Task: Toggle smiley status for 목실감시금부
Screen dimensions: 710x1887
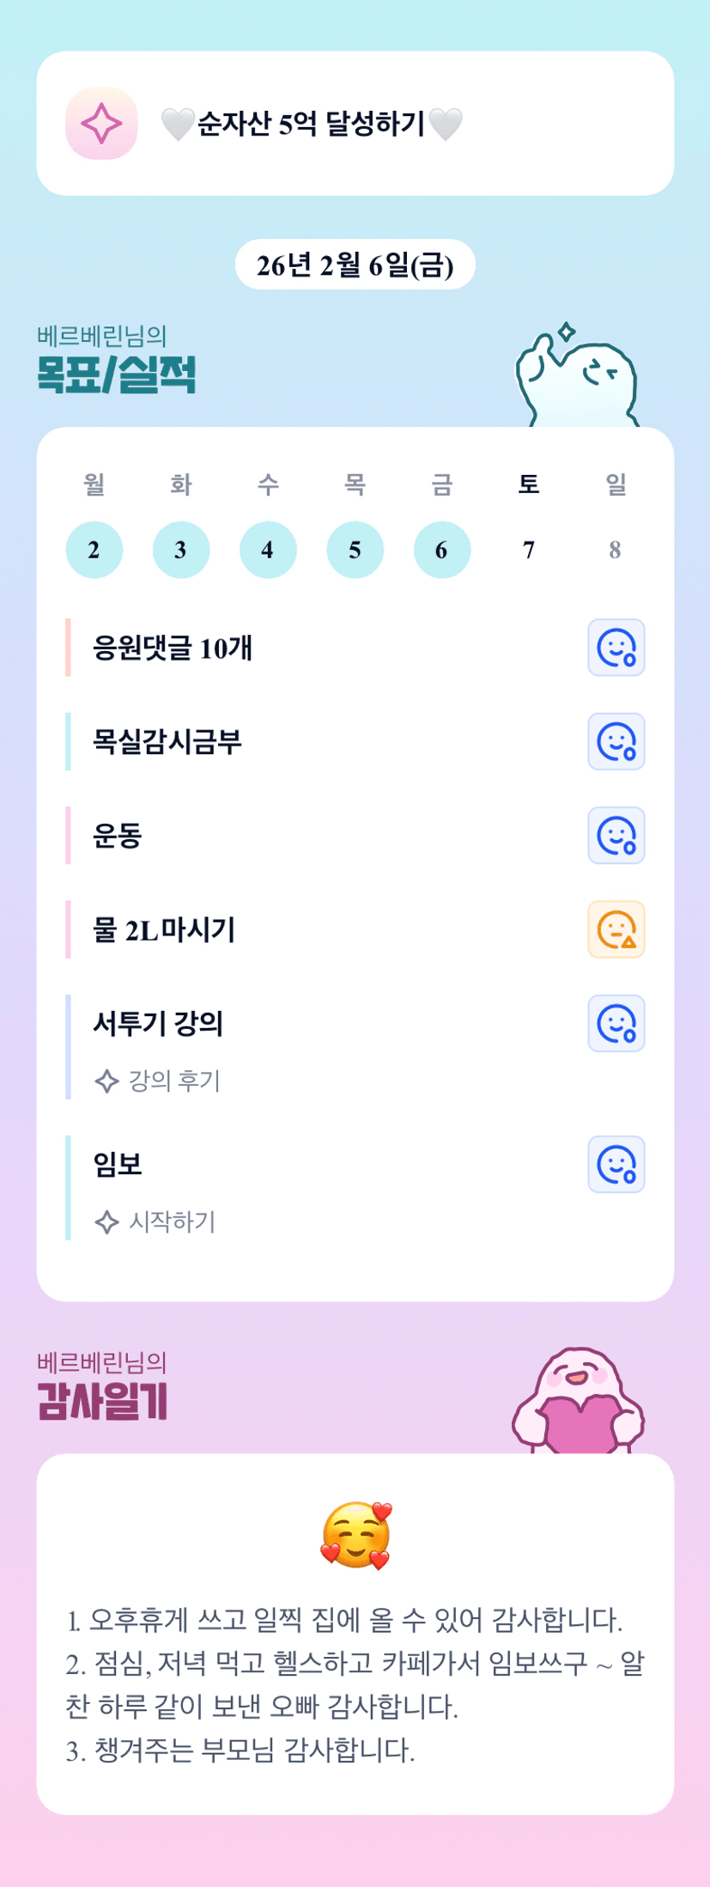Action: pyautogui.click(x=616, y=741)
